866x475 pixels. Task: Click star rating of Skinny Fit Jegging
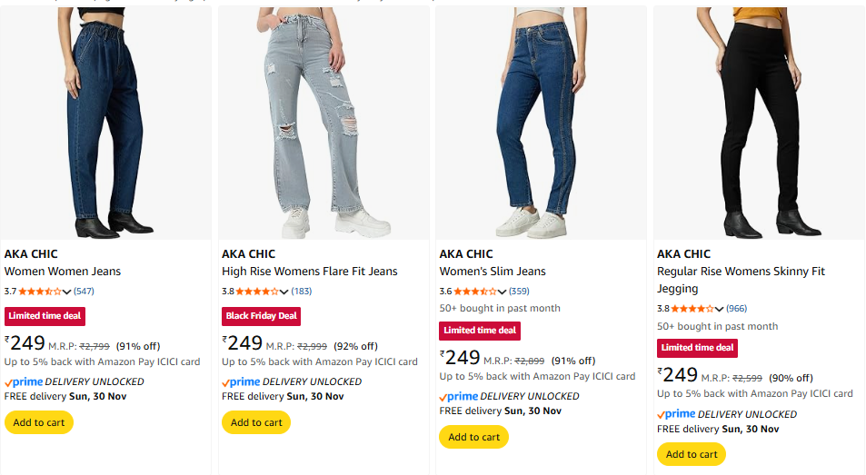[694, 309]
